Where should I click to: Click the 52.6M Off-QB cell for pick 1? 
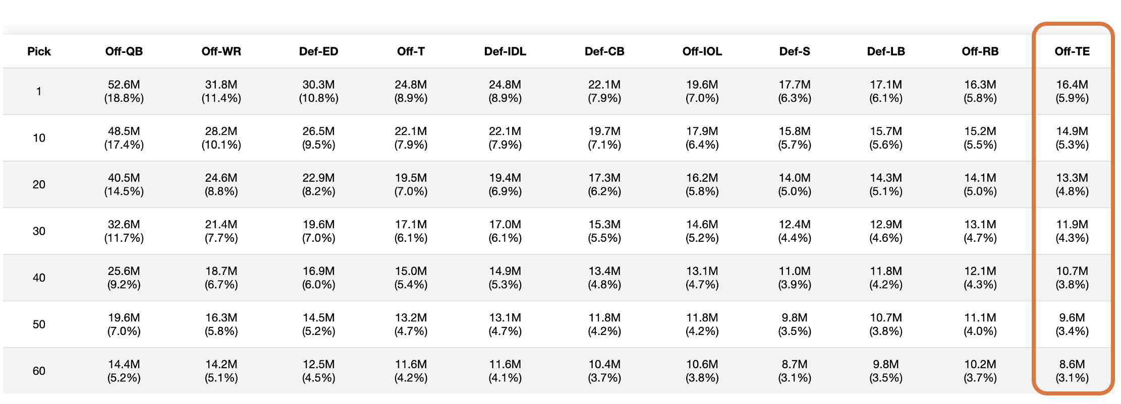coord(124,91)
